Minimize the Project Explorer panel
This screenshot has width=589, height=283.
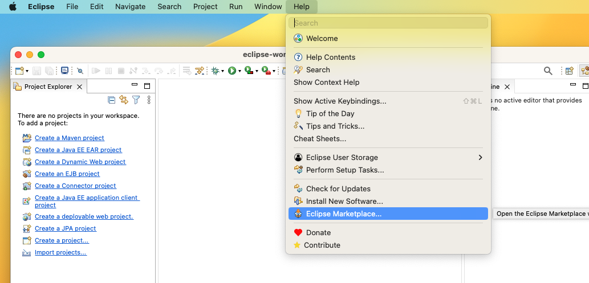pyautogui.click(x=135, y=85)
